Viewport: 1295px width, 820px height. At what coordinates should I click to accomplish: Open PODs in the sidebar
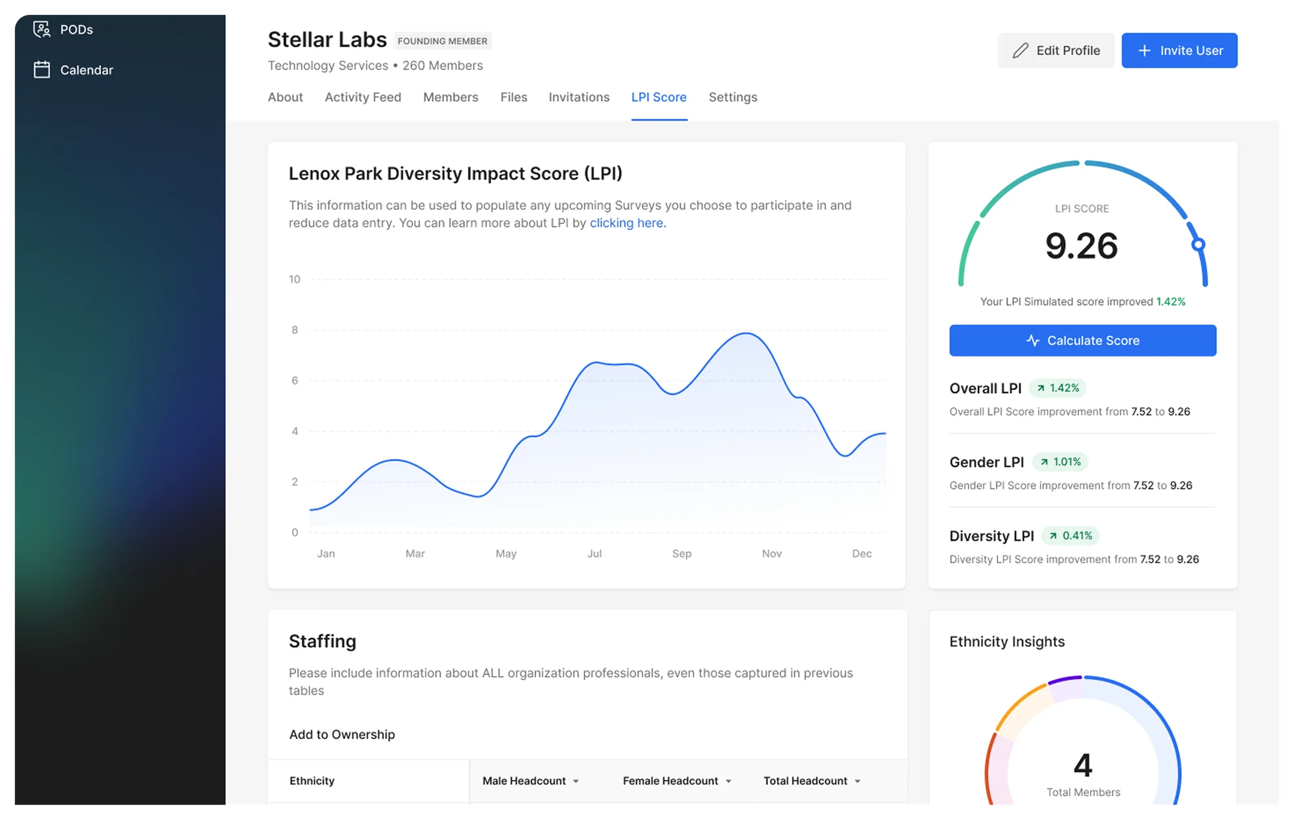pyautogui.click(x=63, y=30)
